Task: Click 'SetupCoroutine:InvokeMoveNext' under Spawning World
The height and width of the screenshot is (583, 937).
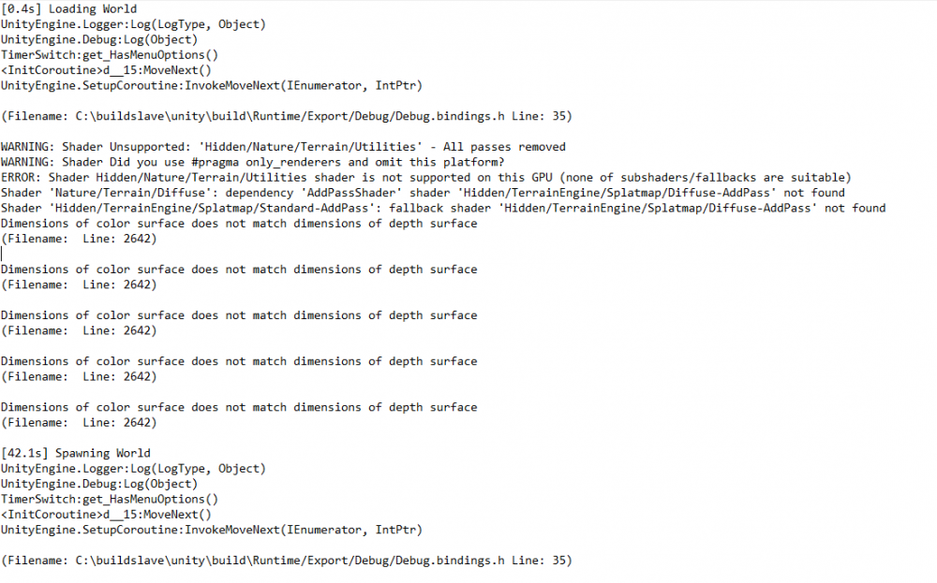Action: 212,531
